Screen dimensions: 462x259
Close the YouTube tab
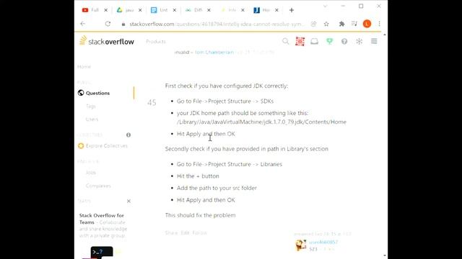[106, 10]
